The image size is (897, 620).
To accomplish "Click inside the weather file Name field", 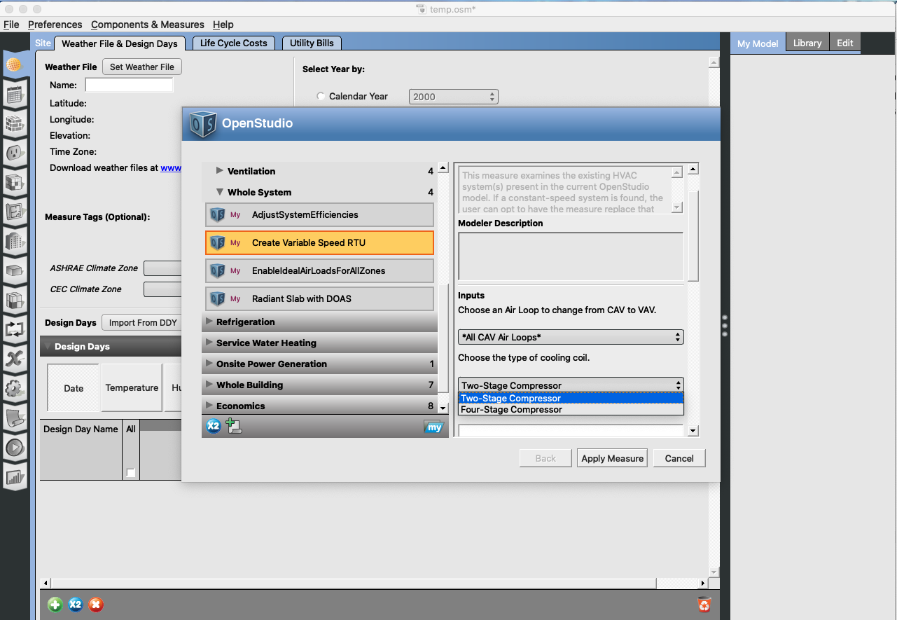I will 129,84.
